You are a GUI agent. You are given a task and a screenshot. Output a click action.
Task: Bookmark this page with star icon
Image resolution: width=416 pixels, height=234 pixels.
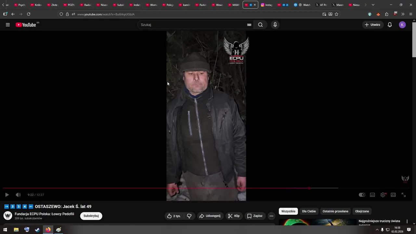click(336, 14)
